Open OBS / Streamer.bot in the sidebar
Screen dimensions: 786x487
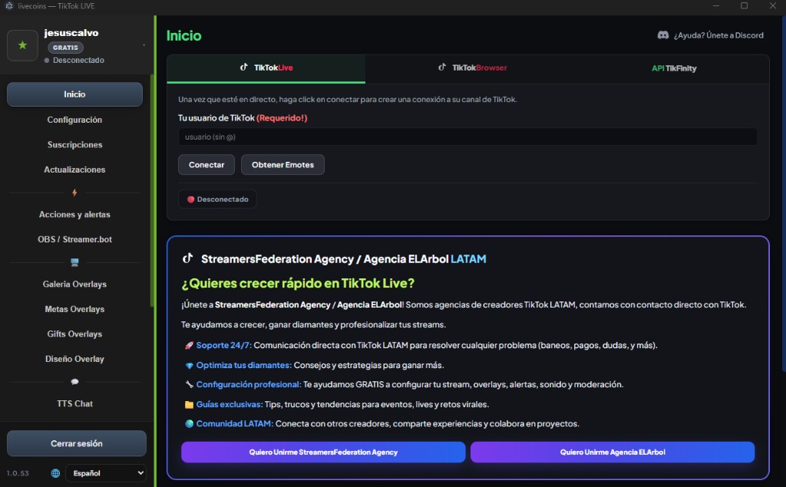pos(74,239)
